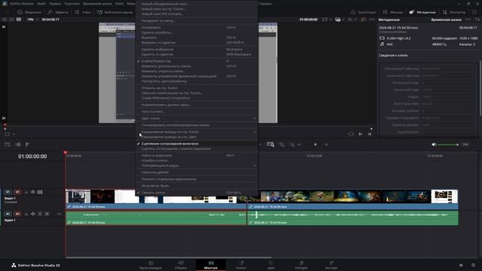The height and width of the screenshot is (271, 482).
Task: Select second video clip thumbnails on timeline
Action: click(352, 196)
